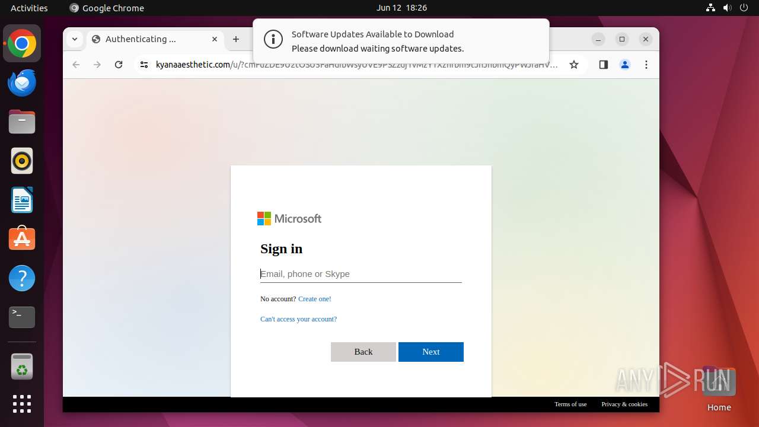Open Chrome side panel
This screenshot has width=759, height=427.
[x=604, y=65]
